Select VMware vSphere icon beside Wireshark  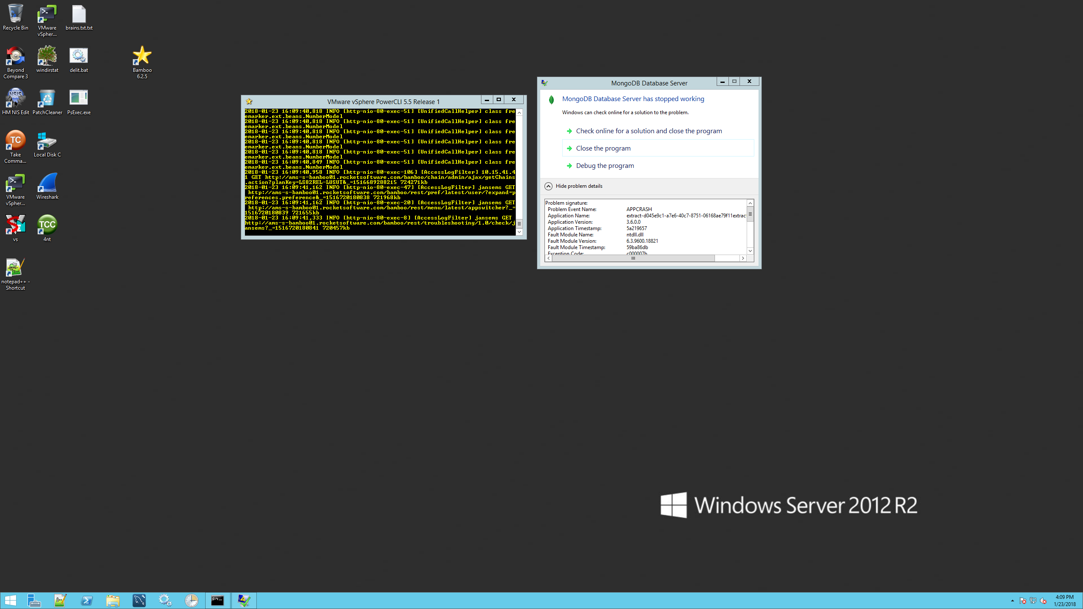(x=15, y=189)
